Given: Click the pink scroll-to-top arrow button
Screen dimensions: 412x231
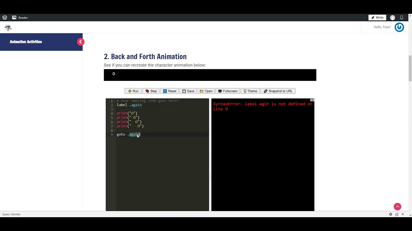Looking at the screenshot, I should pos(398,207).
